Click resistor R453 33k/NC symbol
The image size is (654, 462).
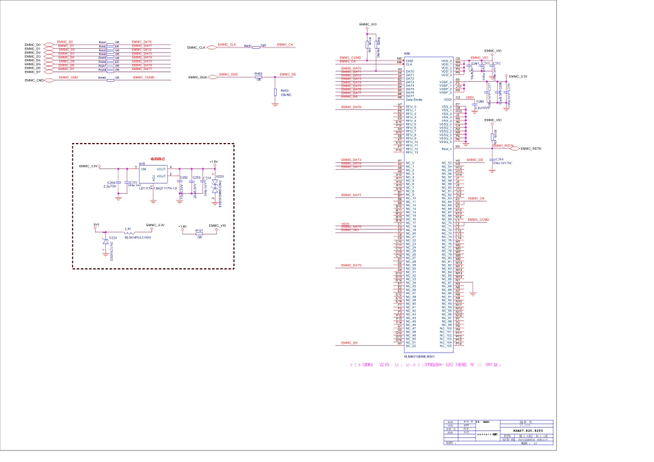275,92
